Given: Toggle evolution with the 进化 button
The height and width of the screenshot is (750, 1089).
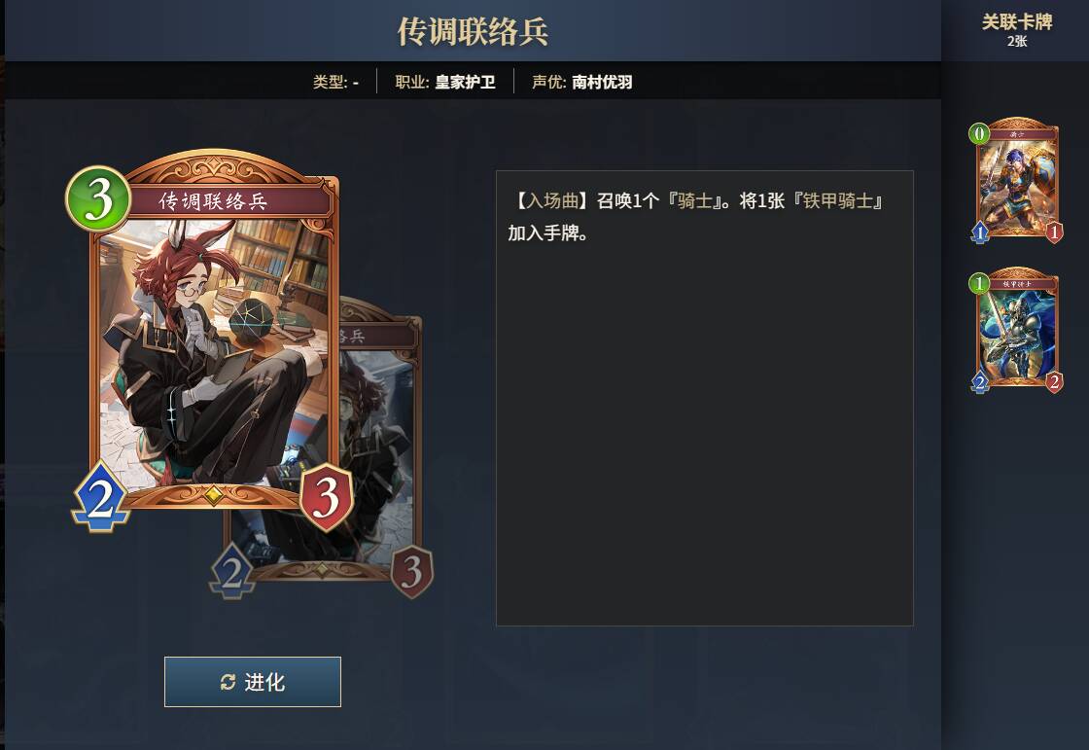Looking at the screenshot, I should 253,682.
